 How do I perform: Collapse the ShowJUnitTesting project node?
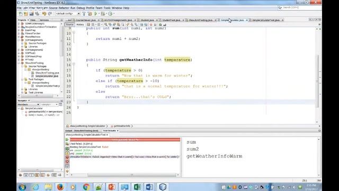tap(19, 63)
